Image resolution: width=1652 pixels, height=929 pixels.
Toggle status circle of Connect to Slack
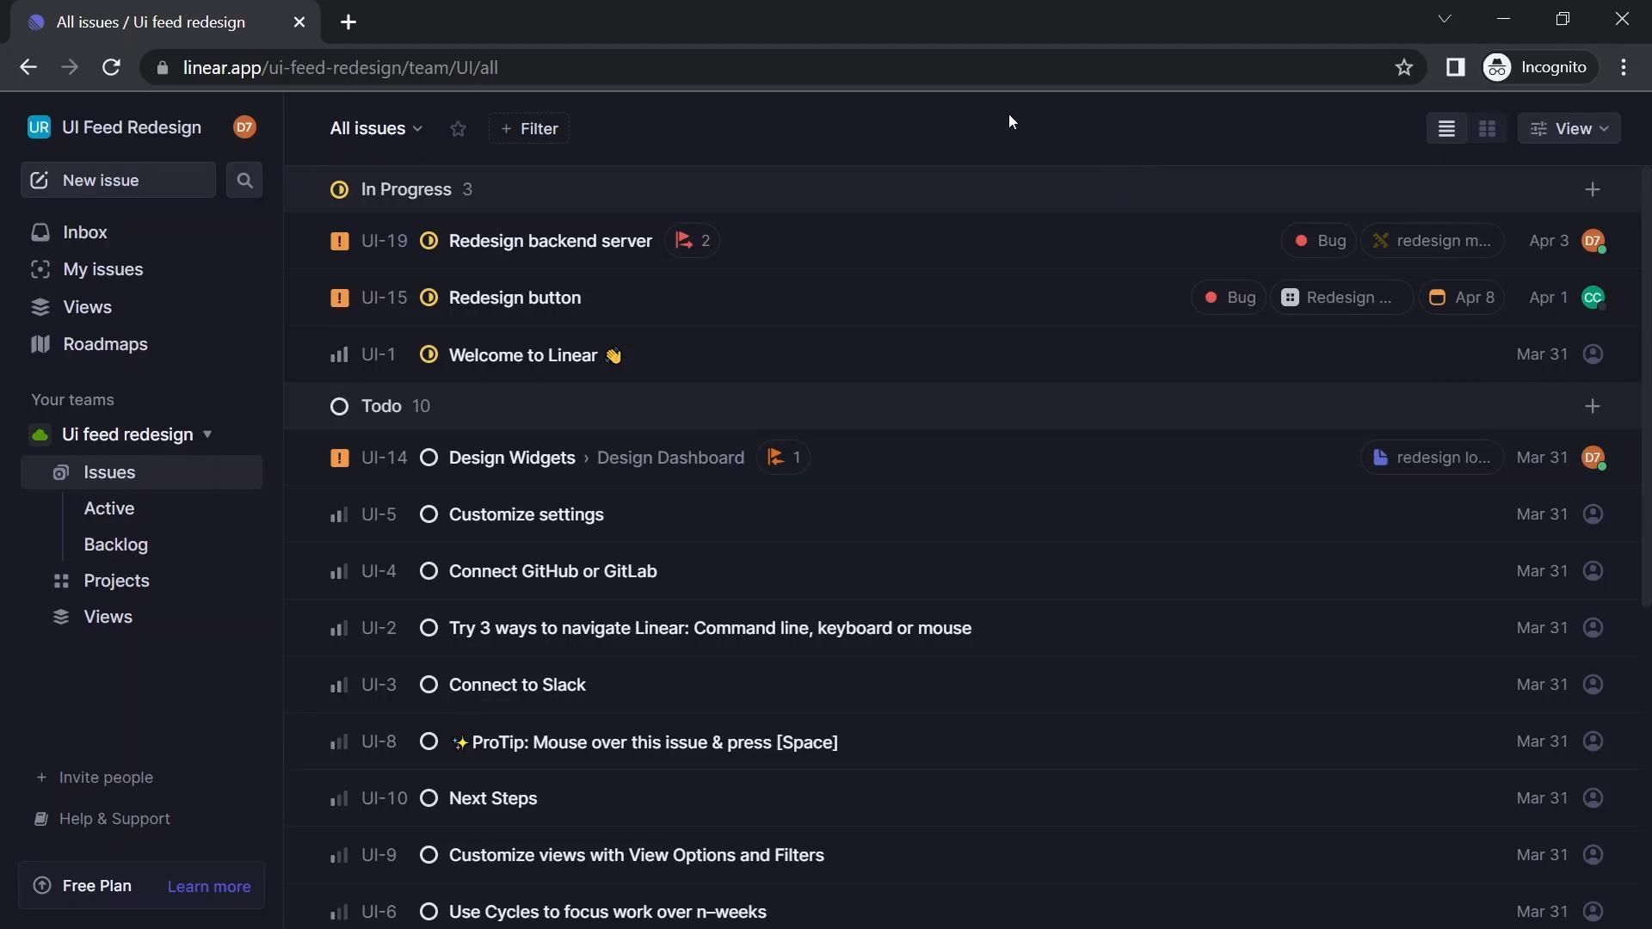click(x=428, y=685)
